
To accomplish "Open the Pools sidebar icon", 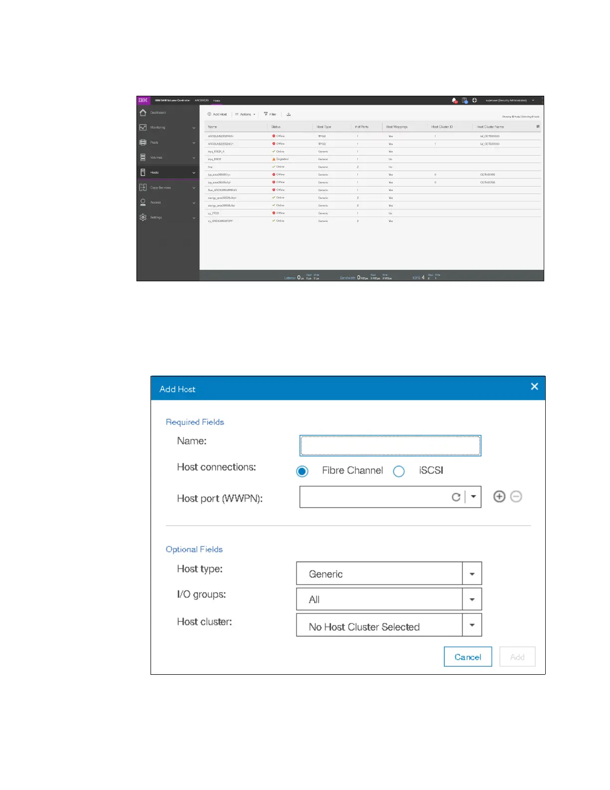I will coord(143,143).
